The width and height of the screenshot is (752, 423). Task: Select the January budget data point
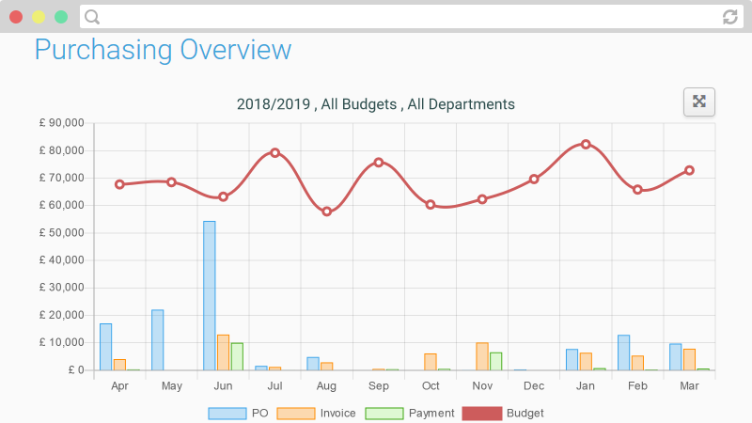pos(586,145)
